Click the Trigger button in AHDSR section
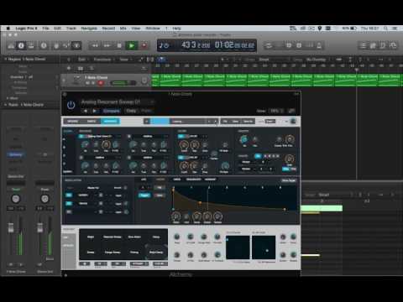Viewport: 403px width, 302px height. (144, 195)
